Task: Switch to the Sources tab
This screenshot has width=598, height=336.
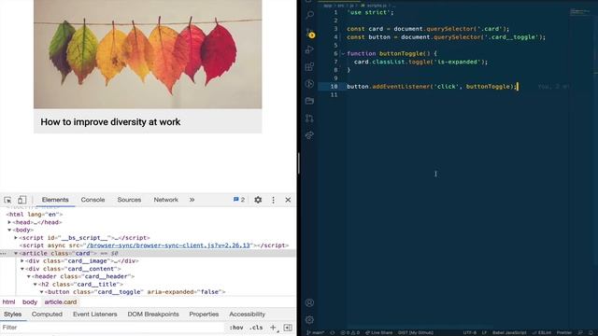Action: [129, 200]
